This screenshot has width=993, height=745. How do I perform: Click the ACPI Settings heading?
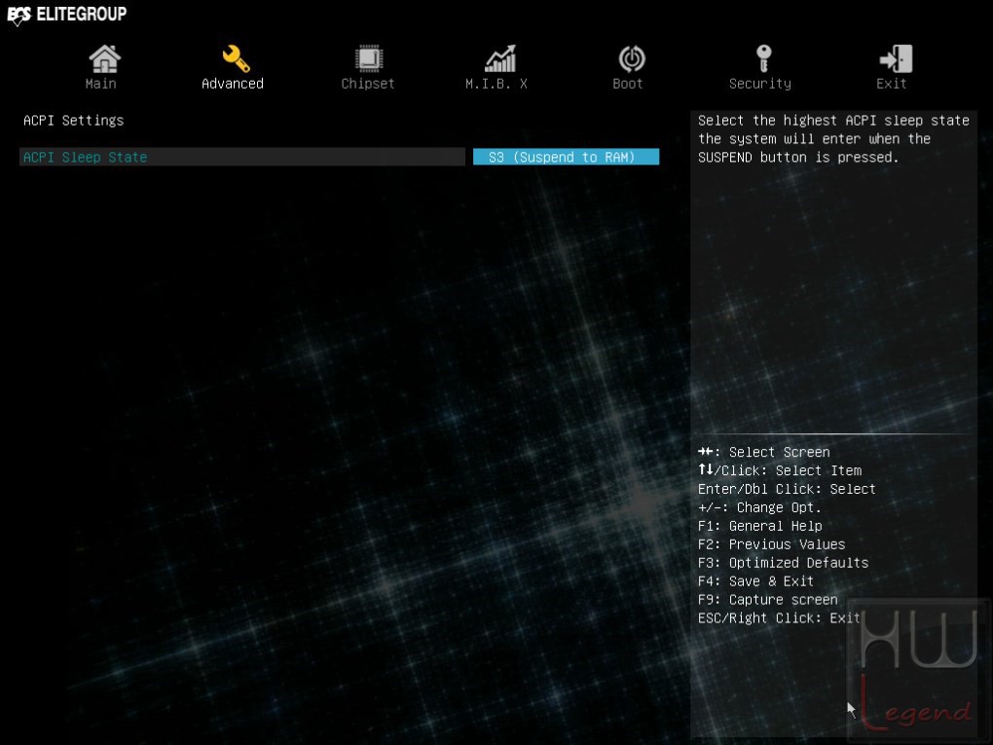[73, 121]
